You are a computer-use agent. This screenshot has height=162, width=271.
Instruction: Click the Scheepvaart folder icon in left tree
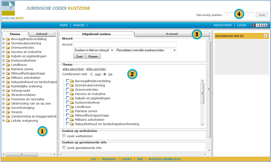[8, 91]
